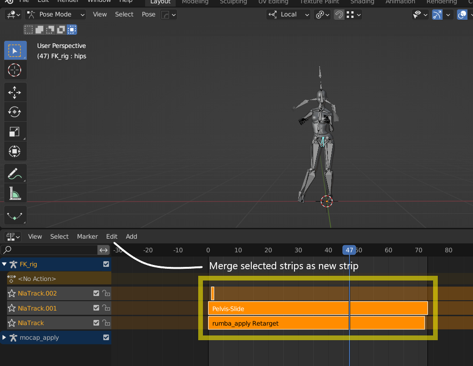The height and width of the screenshot is (366, 473).
Task: Collapse the FK_rig tree
Action: coord(4,264)
